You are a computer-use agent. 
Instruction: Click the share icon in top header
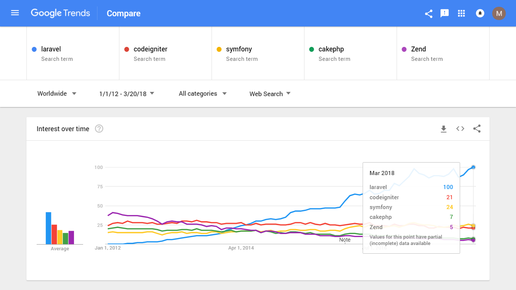428,14
